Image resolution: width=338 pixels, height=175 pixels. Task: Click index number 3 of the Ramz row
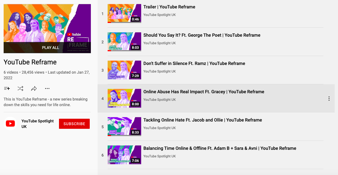coord(103,70)
